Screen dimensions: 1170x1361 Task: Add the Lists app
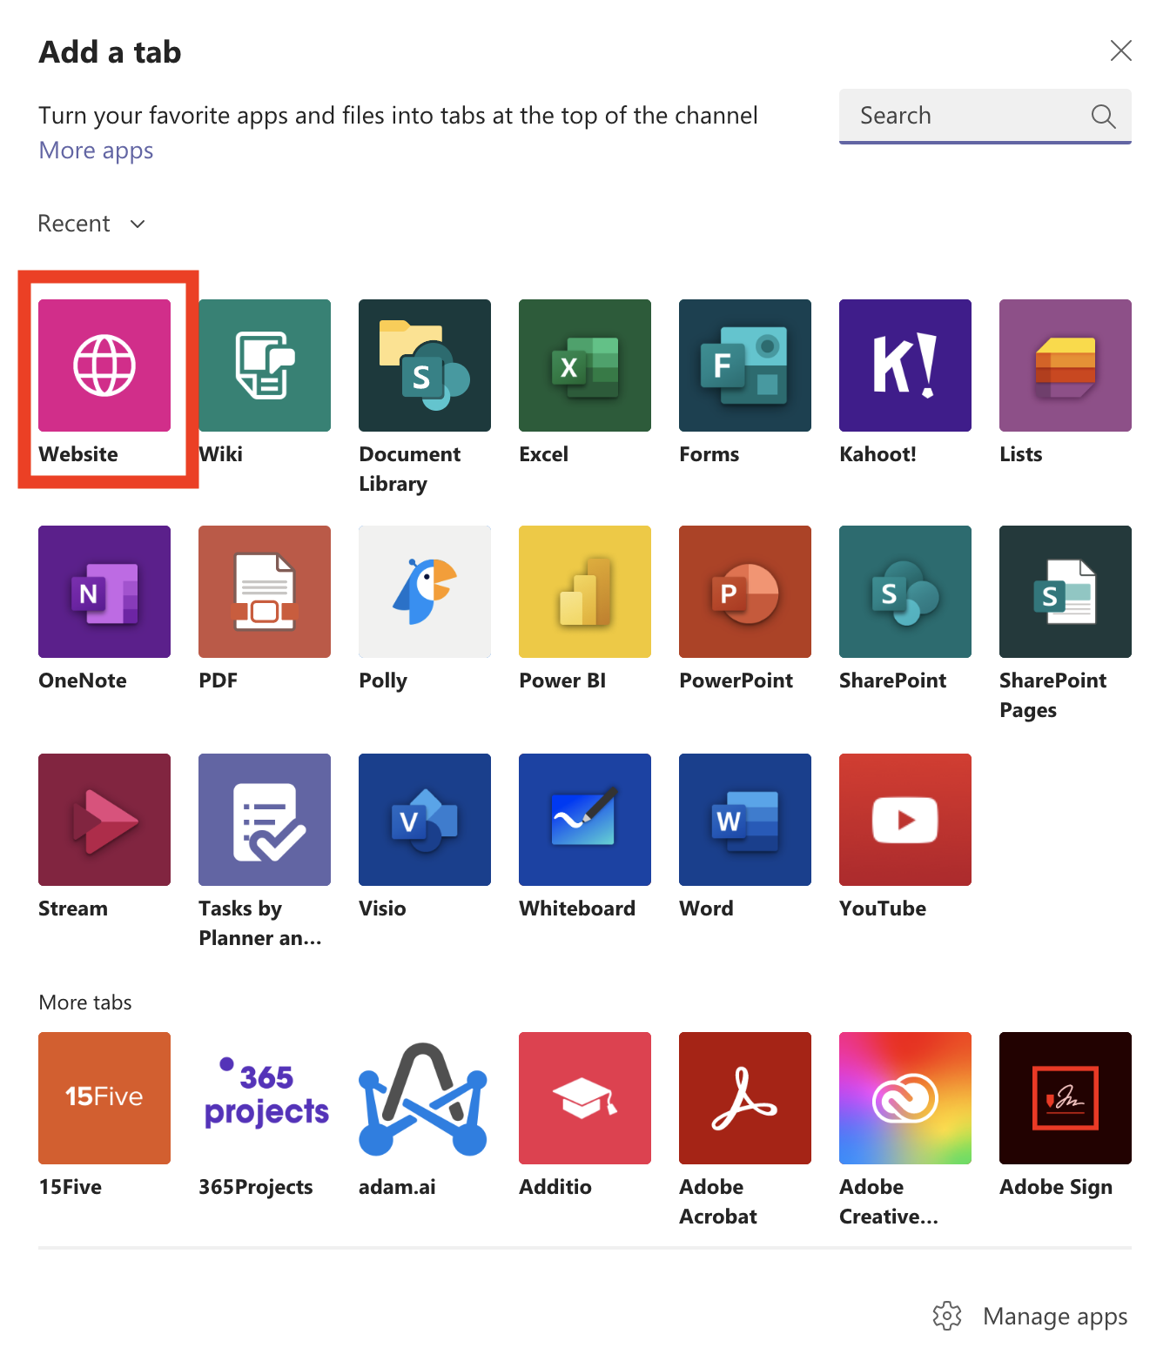point(1066,365)
